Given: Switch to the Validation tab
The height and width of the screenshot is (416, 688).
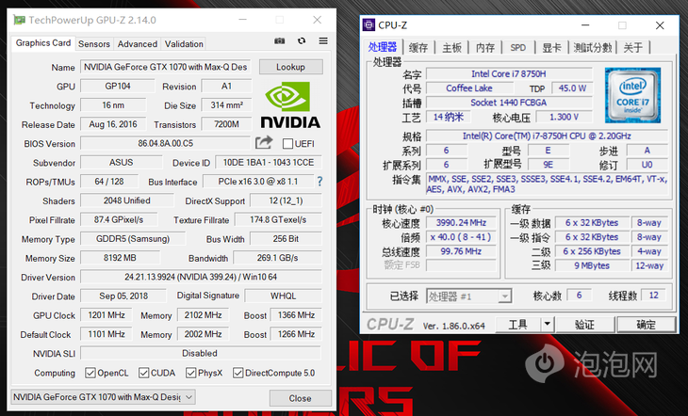Looking at the screenshot, I should (x=184, y=44).
